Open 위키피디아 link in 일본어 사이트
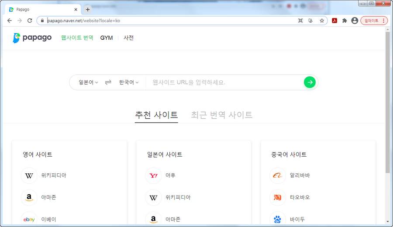The height and width of the screenshot is (227, 393). click(x=178, y=197)
